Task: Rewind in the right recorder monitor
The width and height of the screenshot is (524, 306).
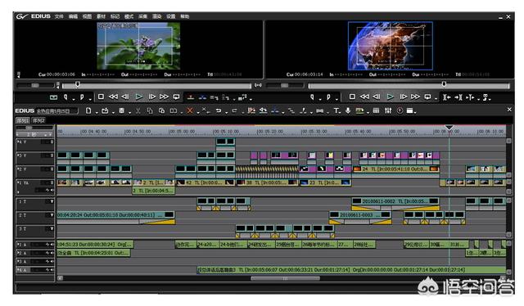Action: point(364,97)
